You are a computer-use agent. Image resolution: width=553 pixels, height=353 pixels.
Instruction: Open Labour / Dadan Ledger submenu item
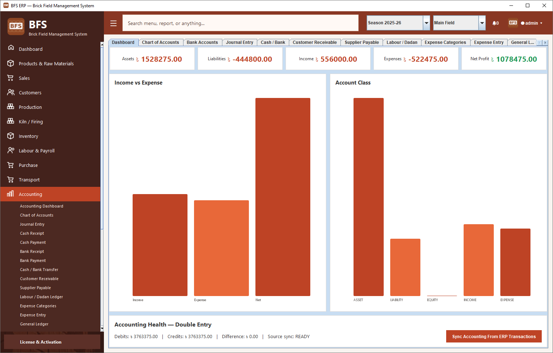point(41,297)
